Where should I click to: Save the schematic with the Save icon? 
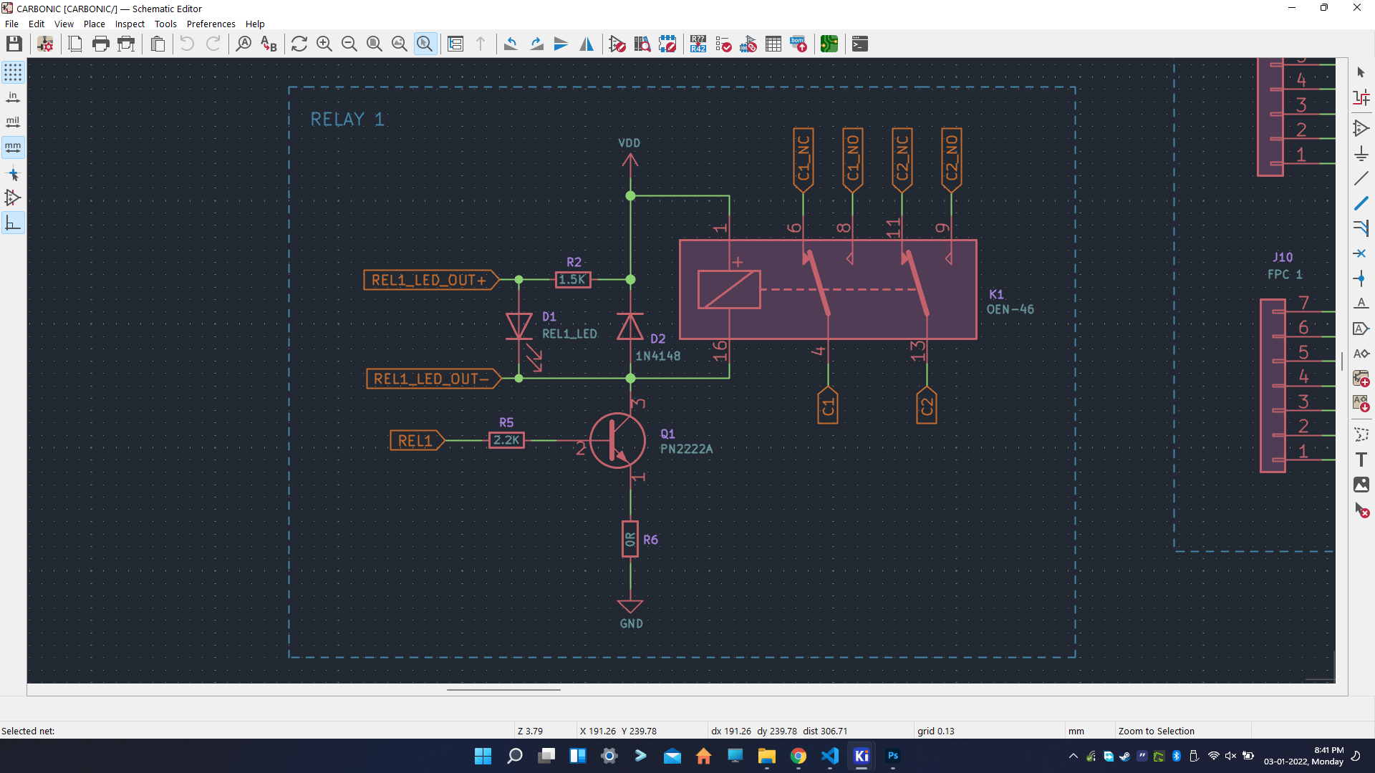(14, 44)
